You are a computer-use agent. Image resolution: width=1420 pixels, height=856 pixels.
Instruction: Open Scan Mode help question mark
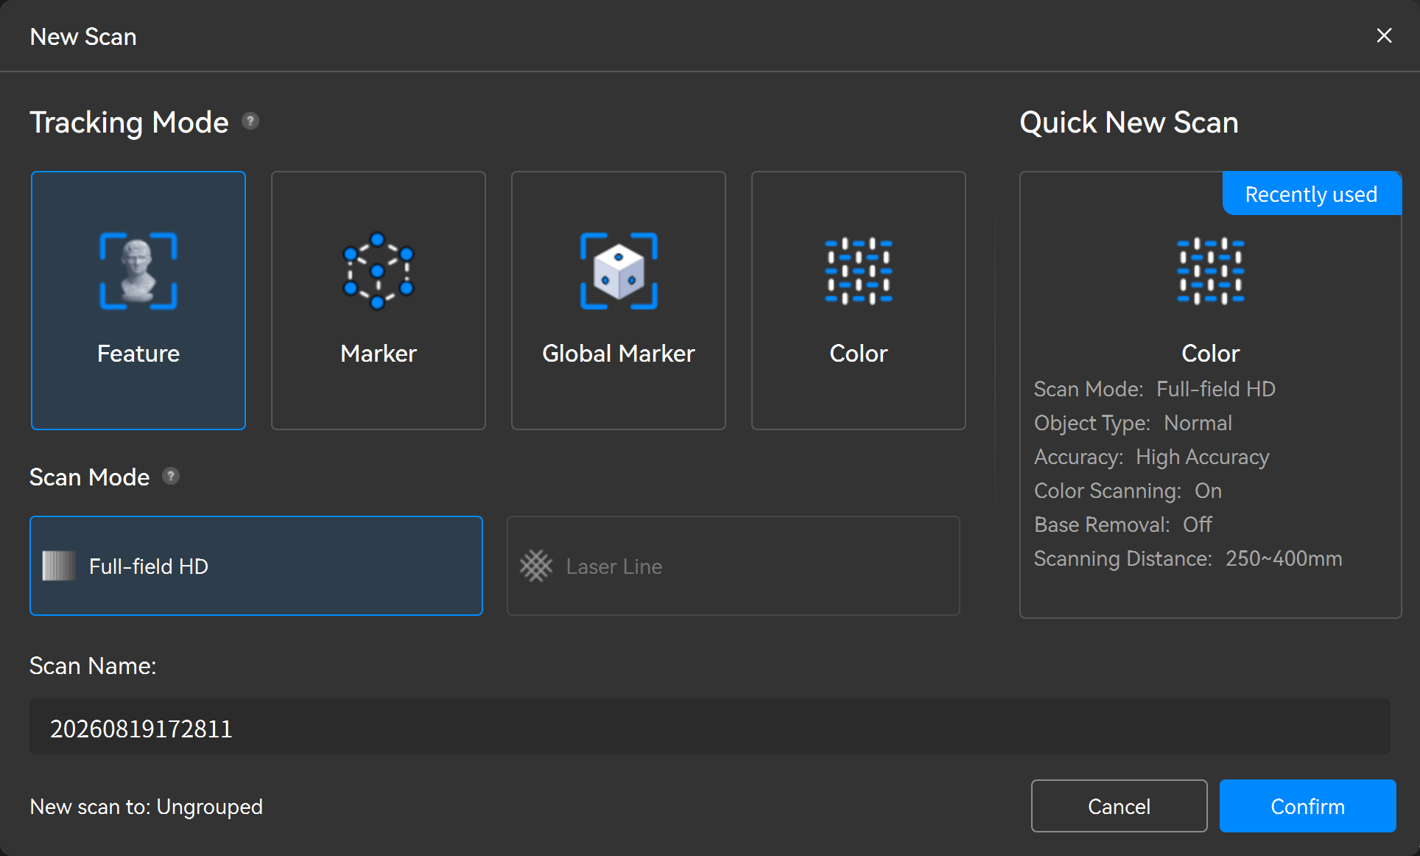coord(171,476)
